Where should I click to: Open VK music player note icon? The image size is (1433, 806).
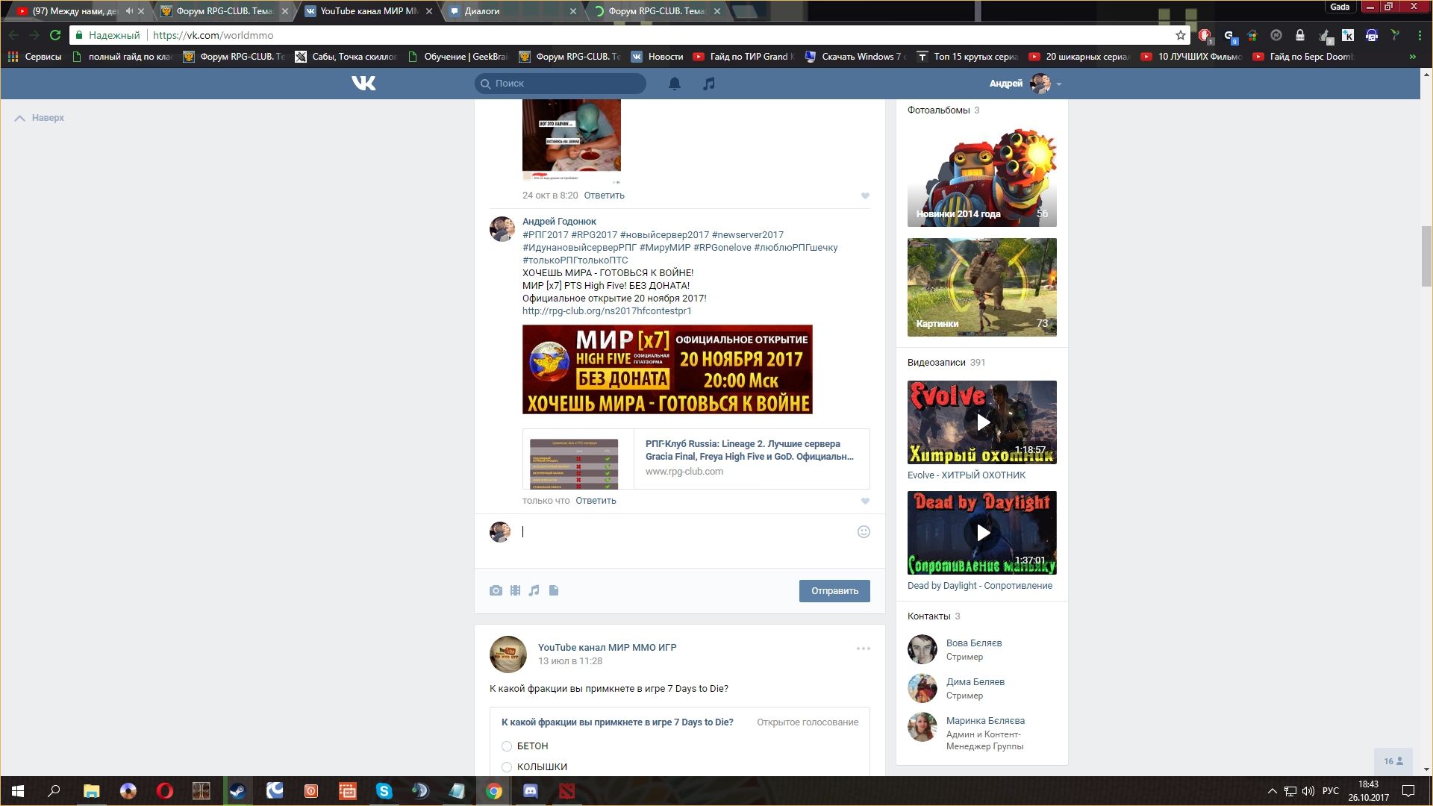click(x=708, y=84)
